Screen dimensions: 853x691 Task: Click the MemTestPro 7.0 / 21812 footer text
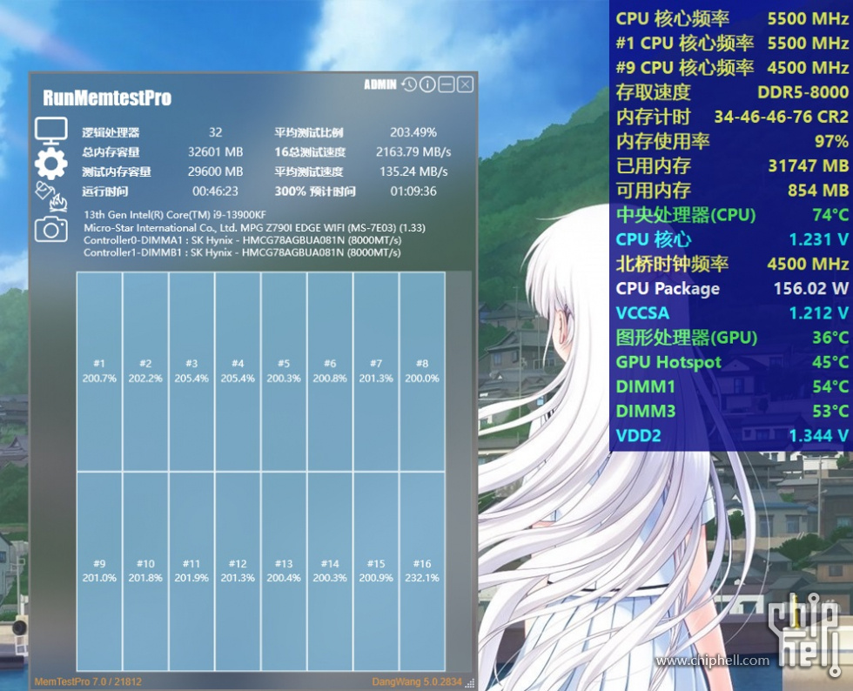[88, 681]
